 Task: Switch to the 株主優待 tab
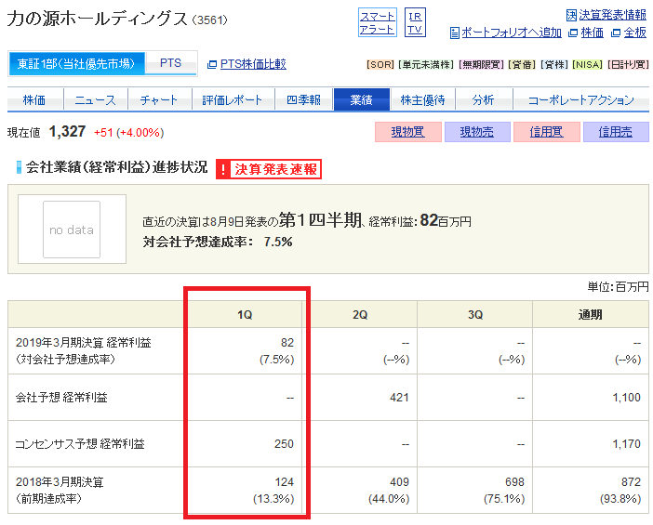click(x=422, y=100)
